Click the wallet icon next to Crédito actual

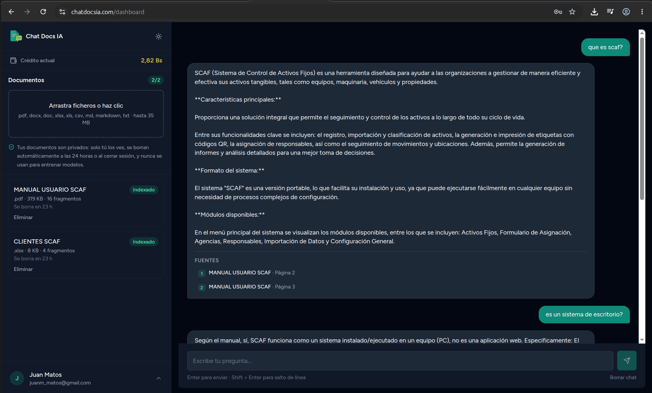click(13, 60)
